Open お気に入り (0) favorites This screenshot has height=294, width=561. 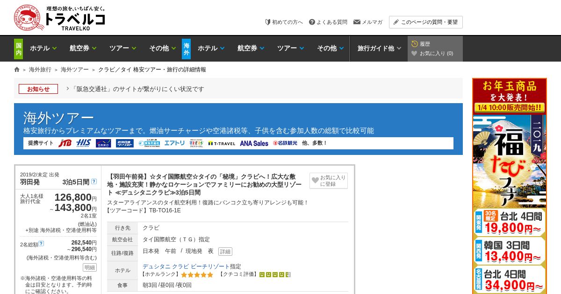click(x=432, y=53)
